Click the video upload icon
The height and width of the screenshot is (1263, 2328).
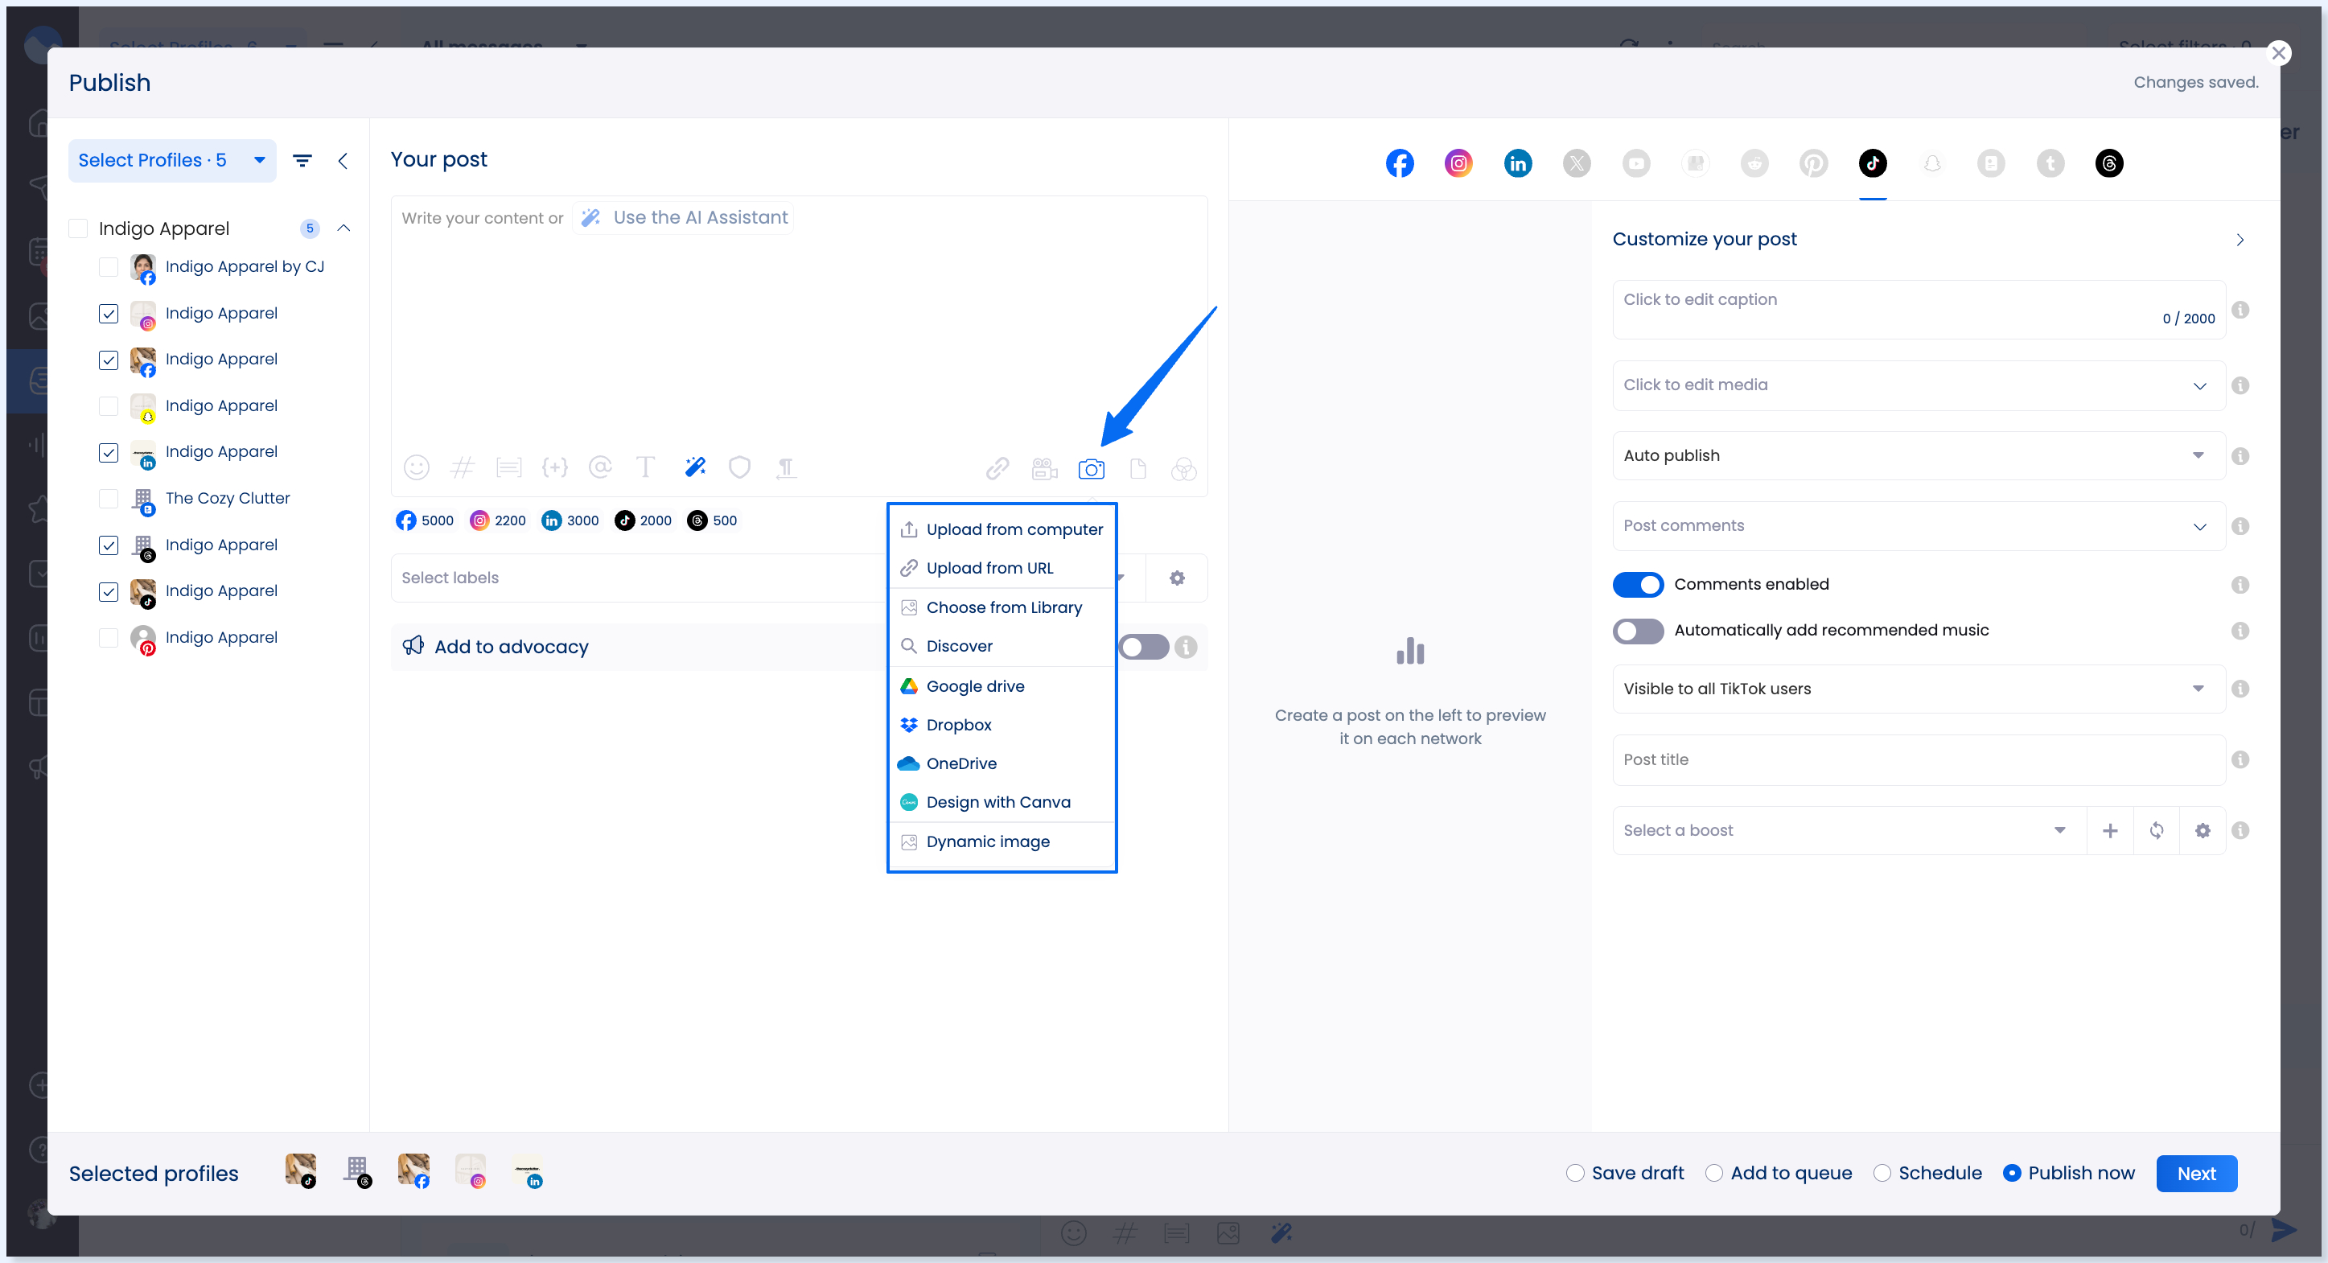(1044, 468)
